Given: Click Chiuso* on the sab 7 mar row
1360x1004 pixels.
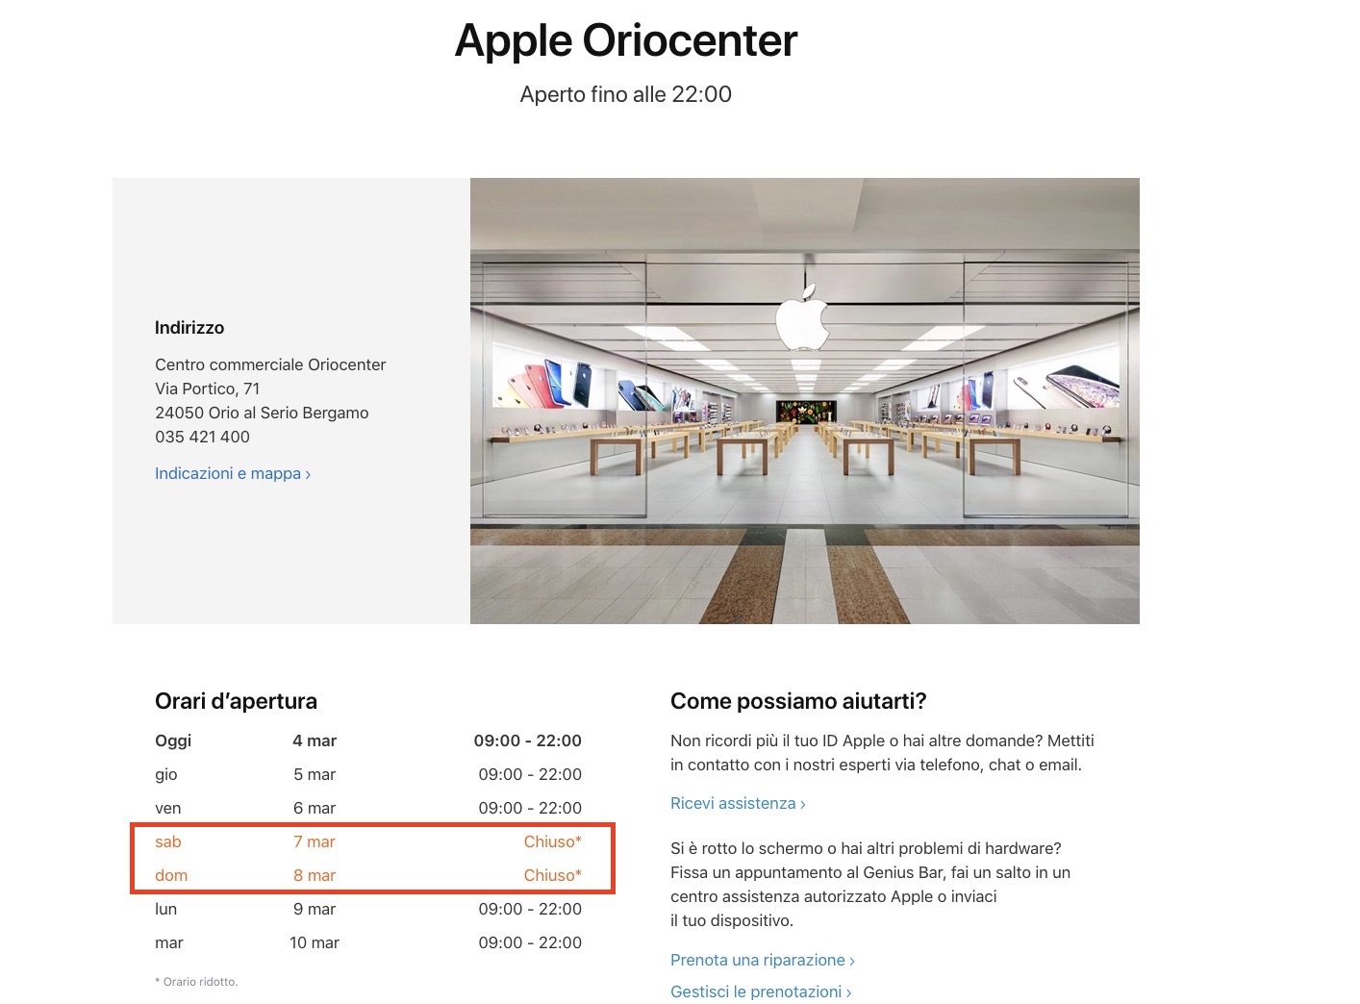Looking at the screenshot, I should point(552,841).
